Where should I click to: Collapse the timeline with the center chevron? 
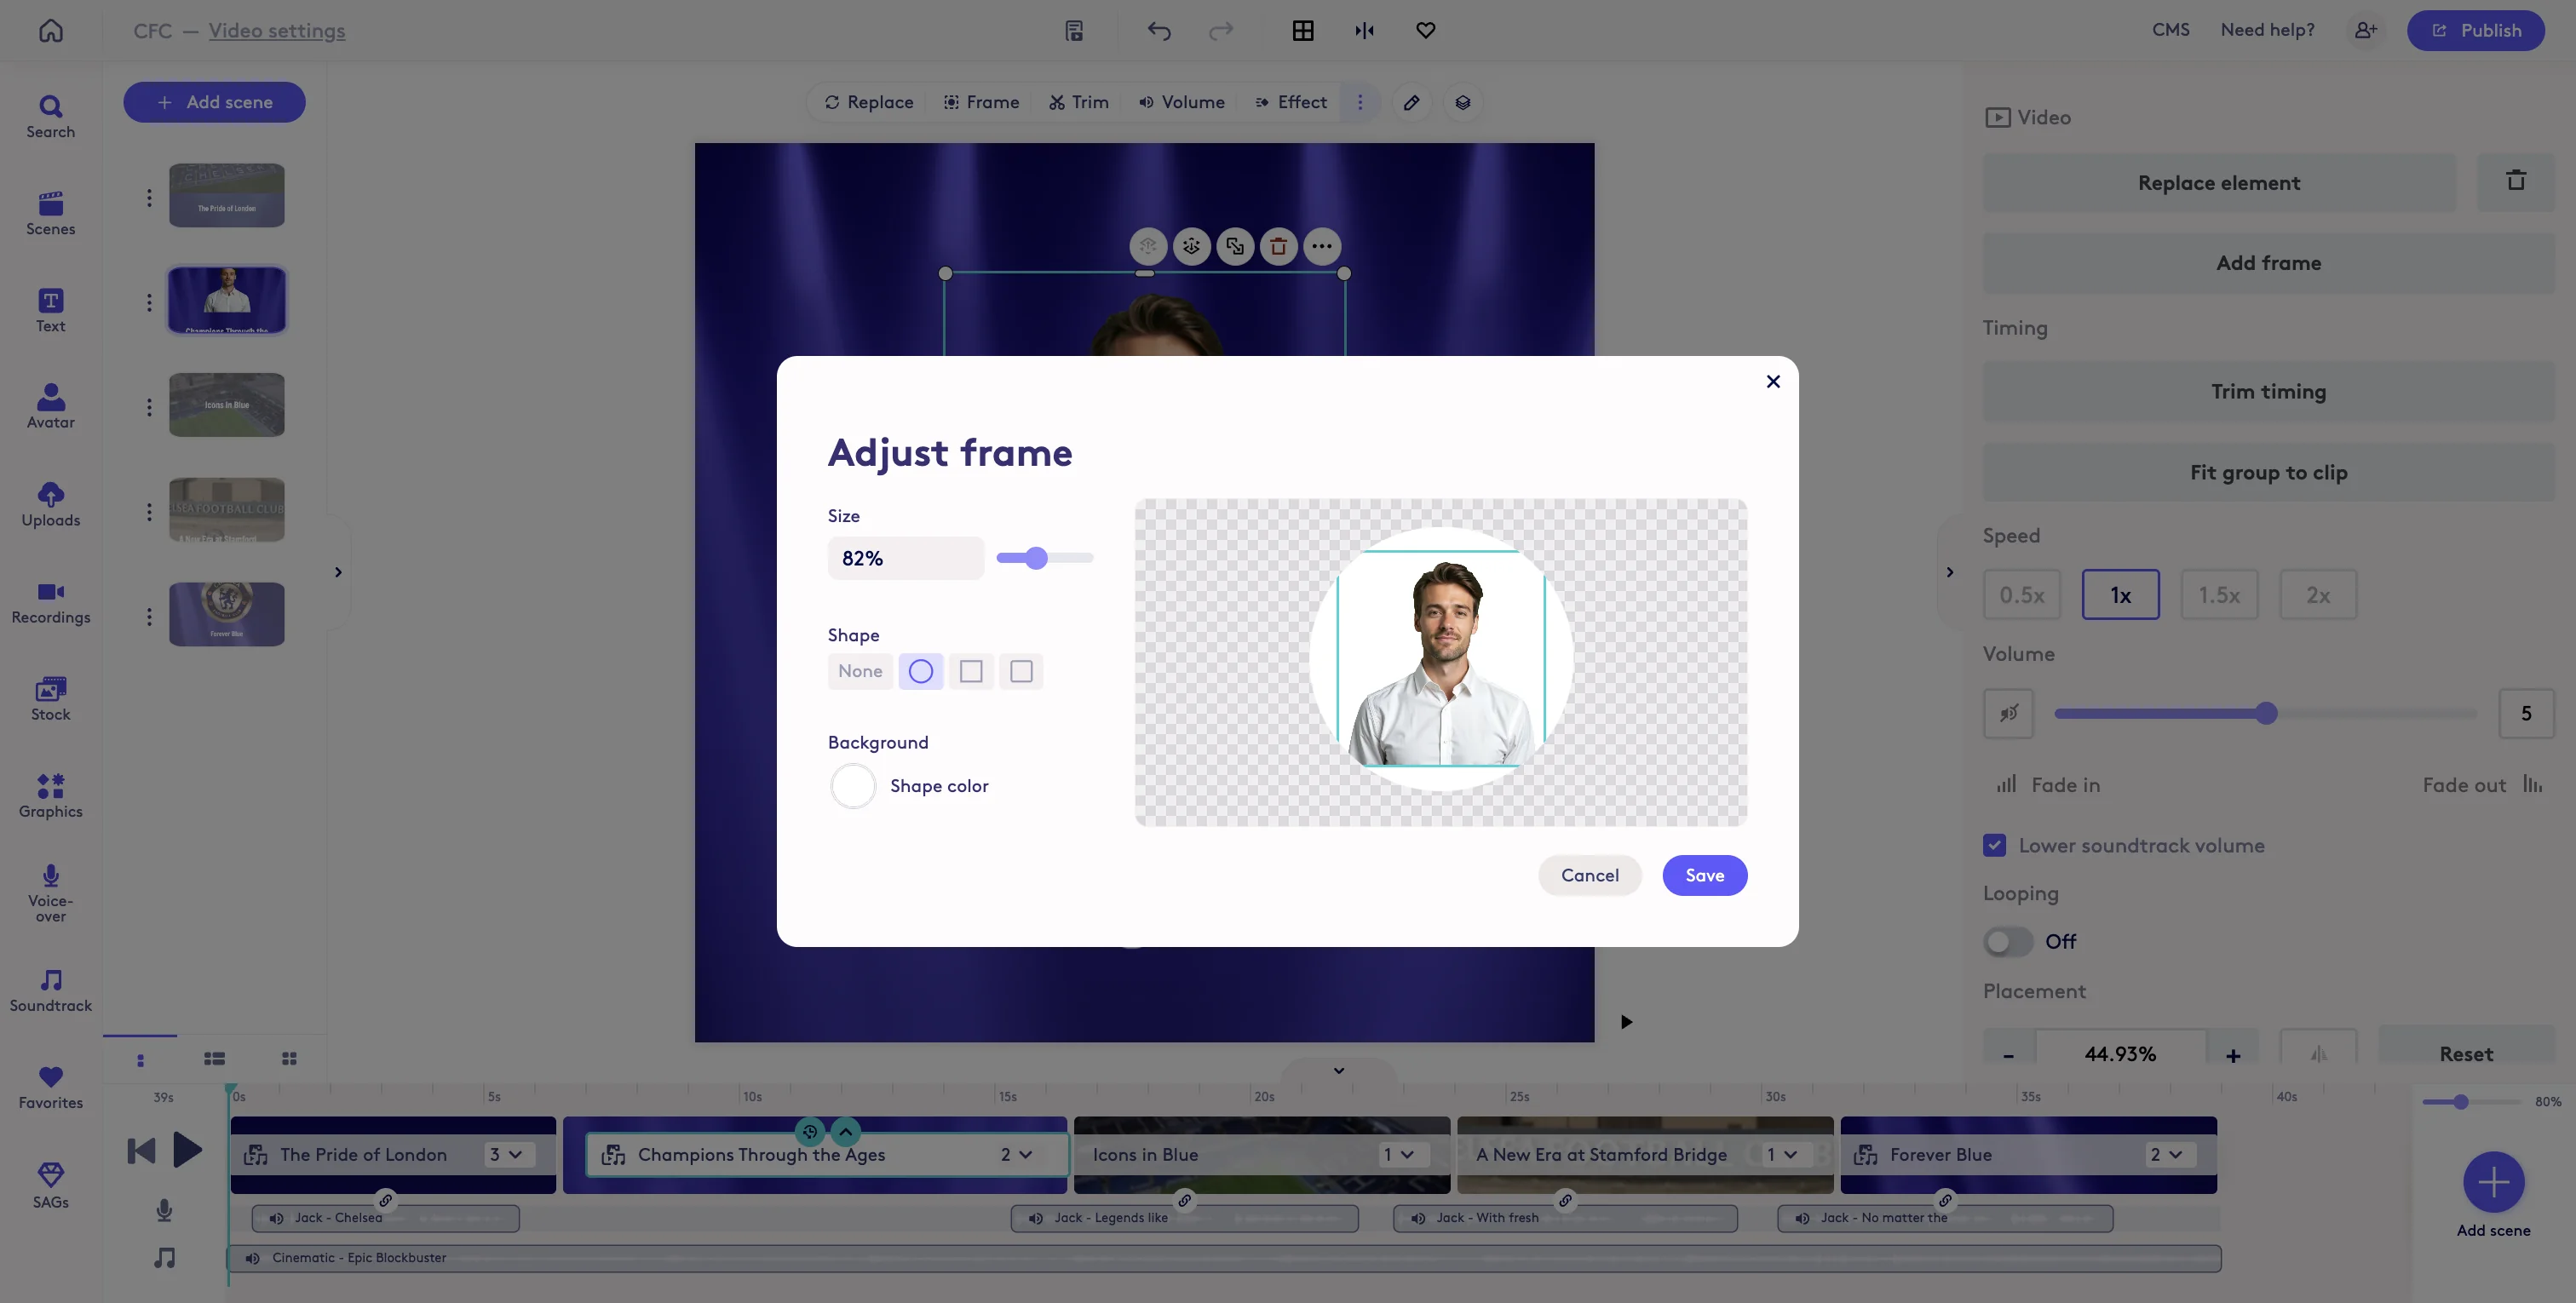point(1337,1070)
